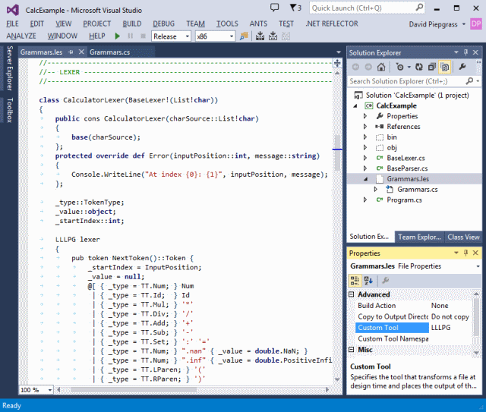Open Solution Explorer Properties wrench icon
This screenshot has height=412, width=486.
point(462,67)
